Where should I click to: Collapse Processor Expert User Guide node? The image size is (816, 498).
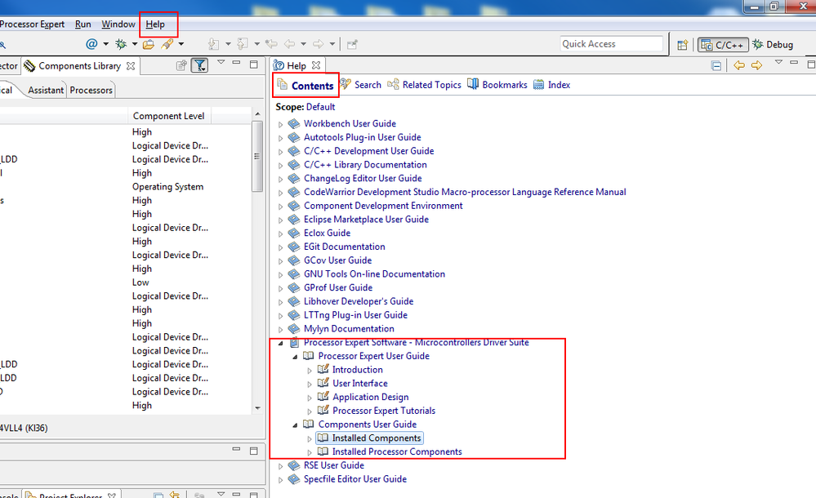click(x=295, y=357)
